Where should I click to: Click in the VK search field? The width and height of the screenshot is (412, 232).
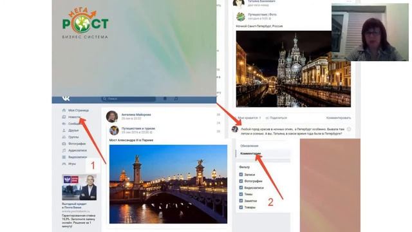[129, 99]
